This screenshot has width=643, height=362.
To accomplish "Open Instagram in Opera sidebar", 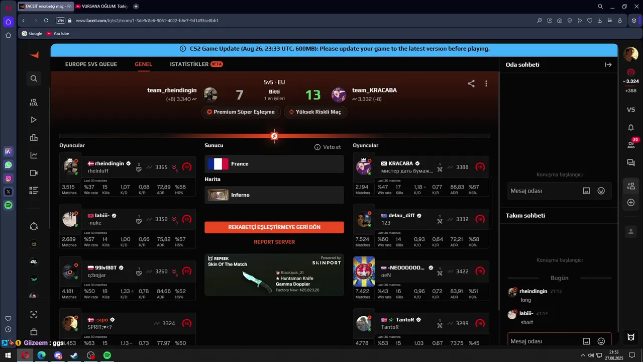I will 9,178.
